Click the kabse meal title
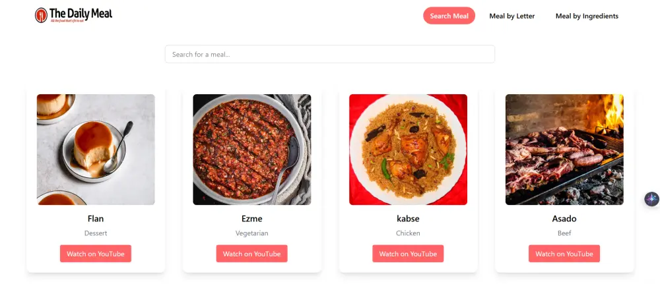This screenshot has height=284, width=660. pyautogui.click(x=408, y=219)
